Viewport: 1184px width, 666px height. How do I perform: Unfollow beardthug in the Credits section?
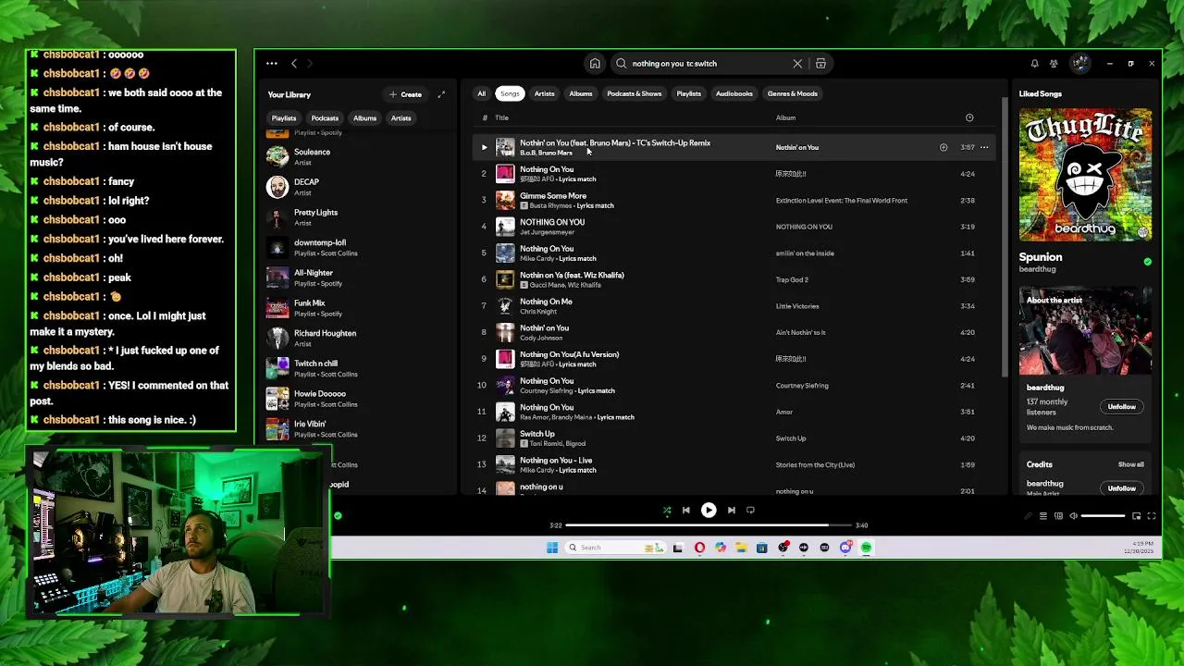[1121, 488]
